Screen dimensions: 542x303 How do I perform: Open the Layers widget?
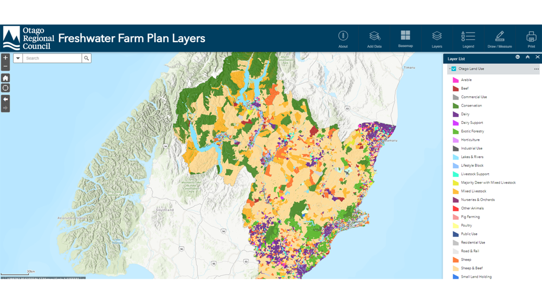(x=437, y=39)
